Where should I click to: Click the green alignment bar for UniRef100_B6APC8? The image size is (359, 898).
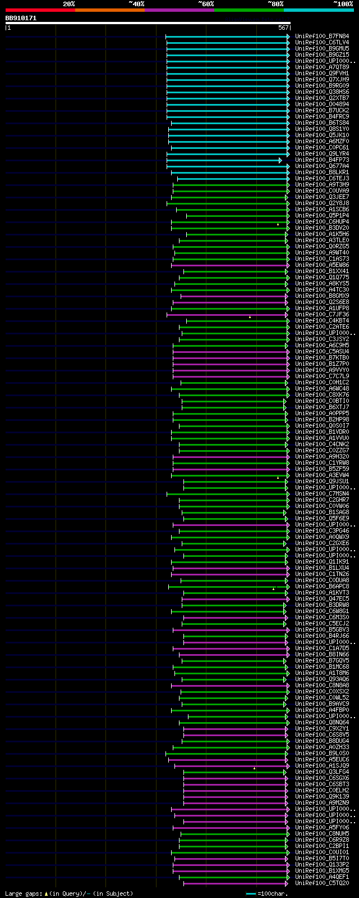click(228, 587)
